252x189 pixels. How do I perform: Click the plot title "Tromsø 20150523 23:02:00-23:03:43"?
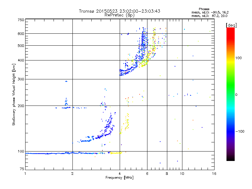[x=119, y=11]
